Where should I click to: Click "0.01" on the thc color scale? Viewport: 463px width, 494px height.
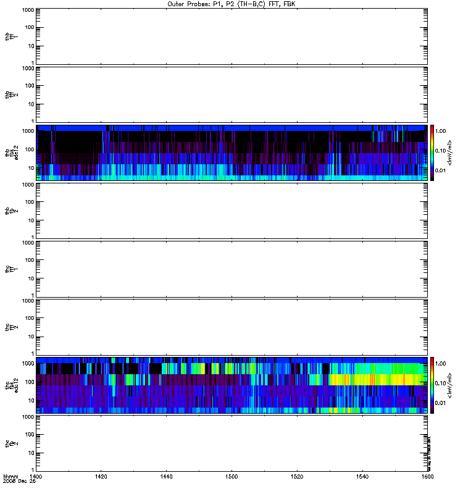tap(440, 403)
